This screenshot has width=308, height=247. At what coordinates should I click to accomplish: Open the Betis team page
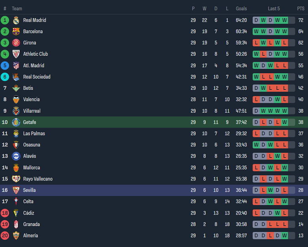[28, 88]
